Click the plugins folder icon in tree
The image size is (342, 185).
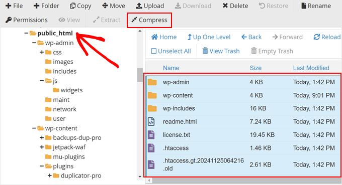[x=48, y=166]
